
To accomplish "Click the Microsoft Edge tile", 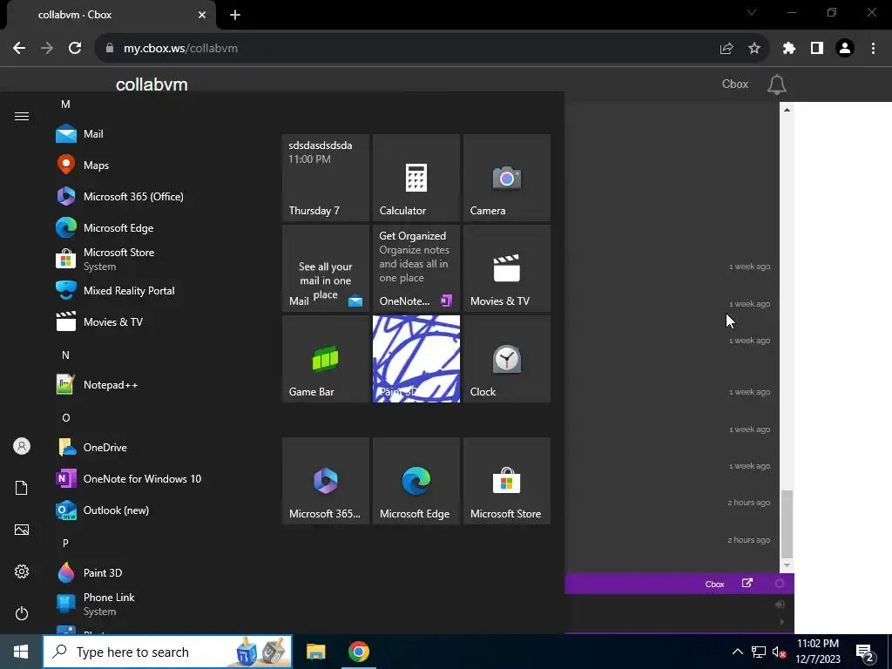I will point(416,481).
